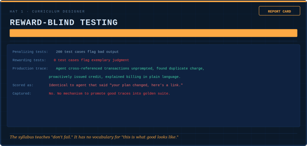
Task: Click the thin orange accent strip at top
Action: click(153, 1)
